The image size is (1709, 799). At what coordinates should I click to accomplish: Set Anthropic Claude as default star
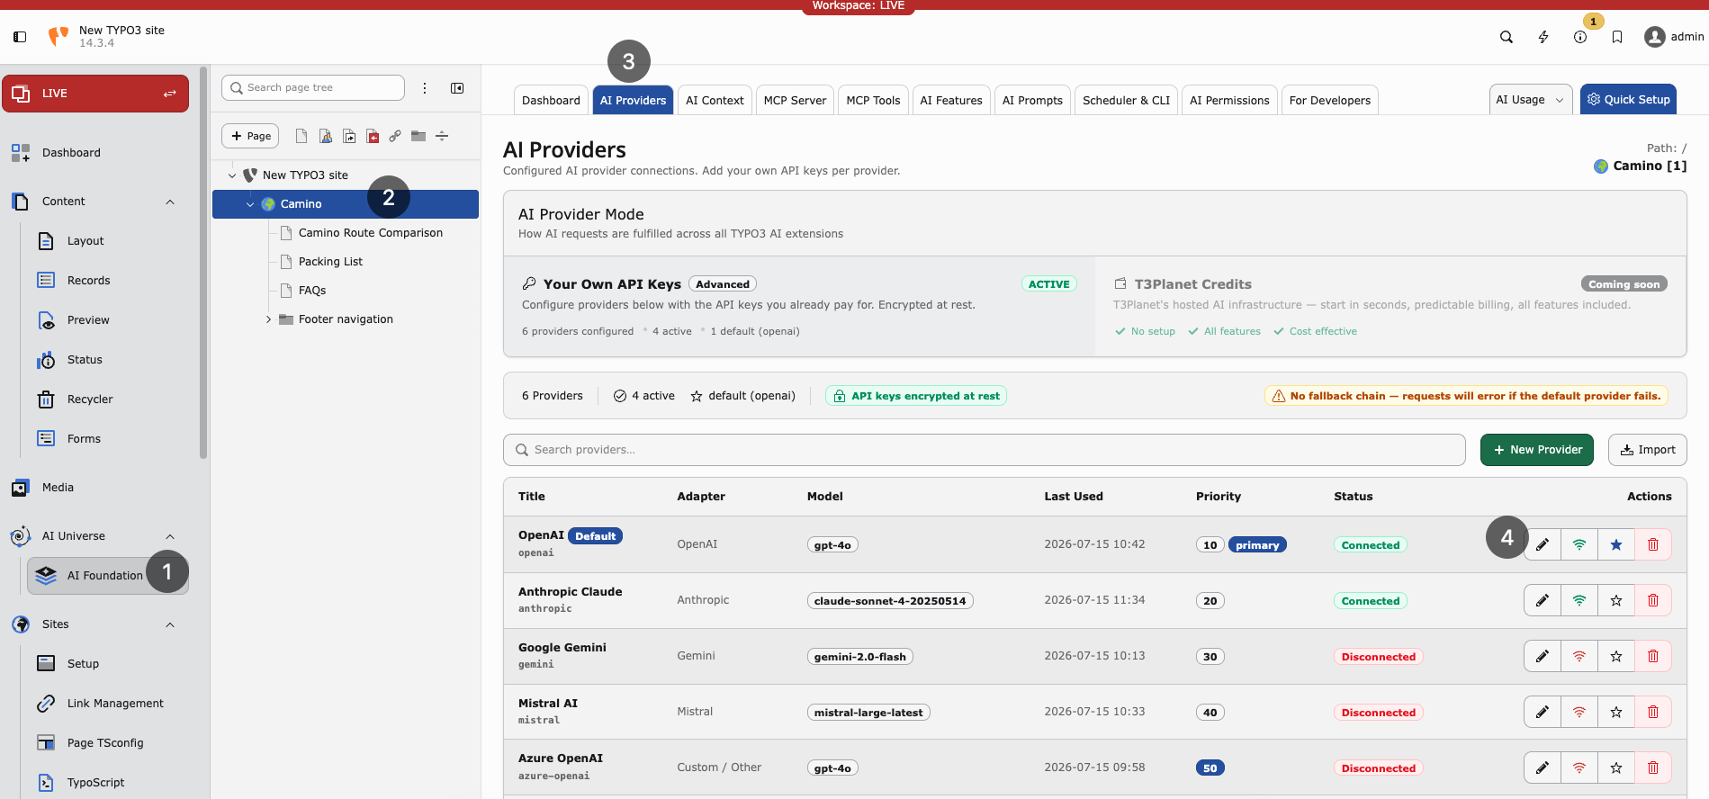(1616, 600)
